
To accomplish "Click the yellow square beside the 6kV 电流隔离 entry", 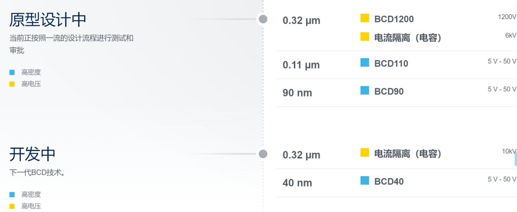I will point(365,36).
